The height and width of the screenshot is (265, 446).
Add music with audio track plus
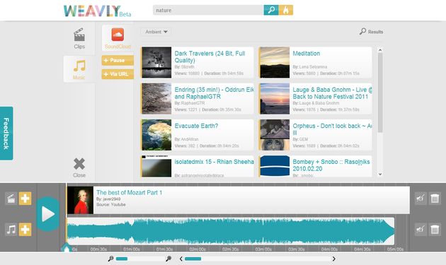[x=25, y=229]
